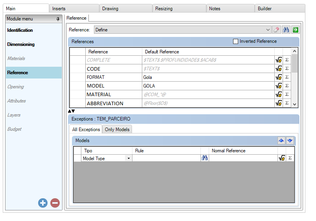316x221 pixels.
Task: Select Dimensioning in Module menu
Action: (x=21, y=44)
